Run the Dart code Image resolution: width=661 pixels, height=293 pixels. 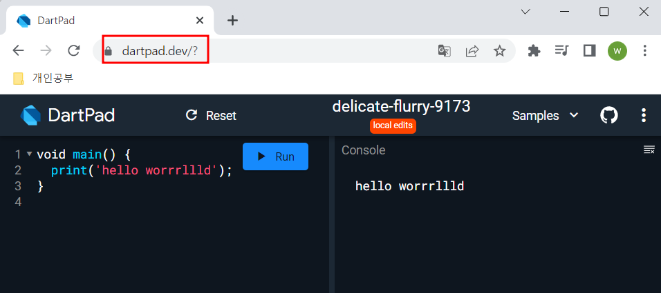[275, 156]
